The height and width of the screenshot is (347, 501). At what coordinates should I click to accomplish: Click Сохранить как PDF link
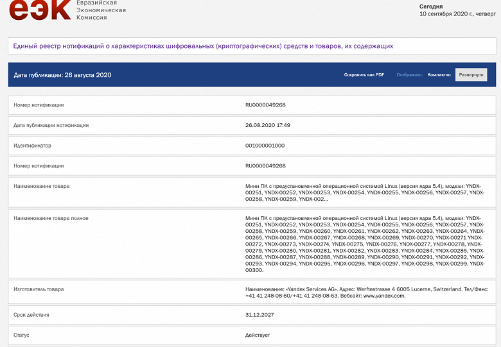[364, 75]
